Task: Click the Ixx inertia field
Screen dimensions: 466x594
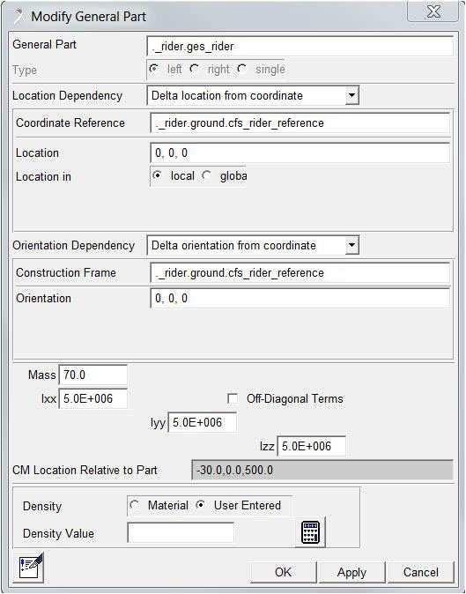Action: [93, 398]
